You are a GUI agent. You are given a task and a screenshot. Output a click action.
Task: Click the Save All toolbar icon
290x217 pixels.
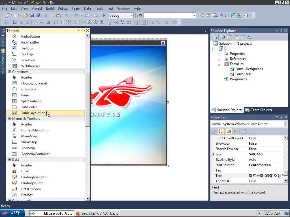point(38,16)
